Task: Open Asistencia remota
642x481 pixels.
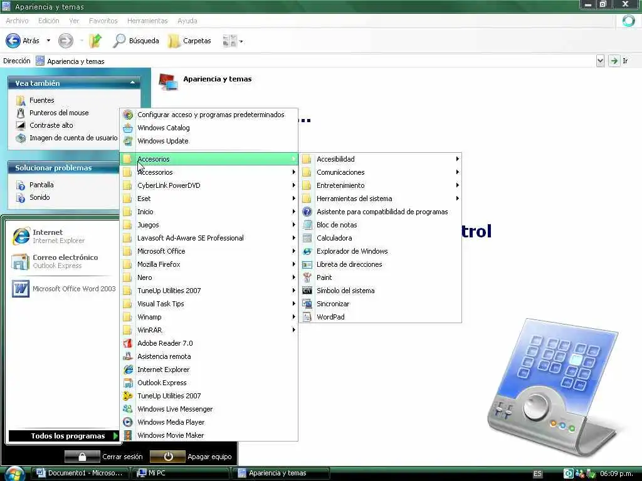Action: tap(209, 356)
